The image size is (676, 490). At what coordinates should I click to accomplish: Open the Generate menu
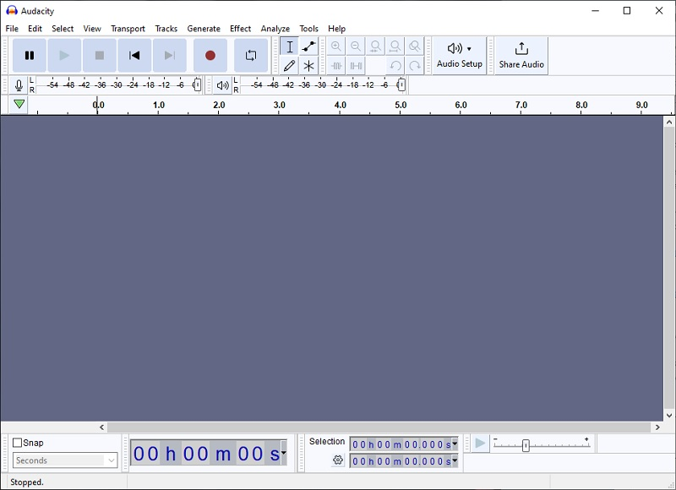tap(204, 28)
